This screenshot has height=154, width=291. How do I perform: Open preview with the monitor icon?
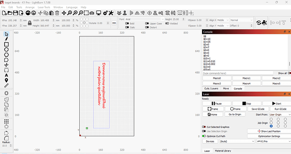pyautogui.click(x=99, y=13)
